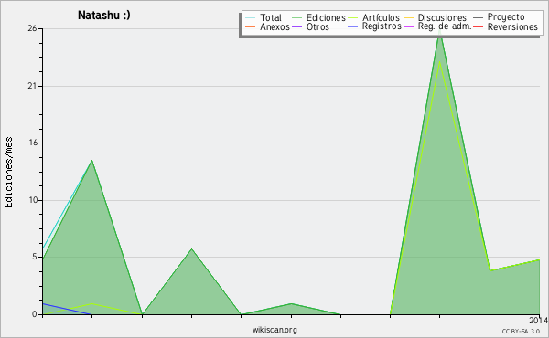Click the y-axis value 10
Image resolution: width=549 pixels, height=338 pixels.
coord(33,200)
